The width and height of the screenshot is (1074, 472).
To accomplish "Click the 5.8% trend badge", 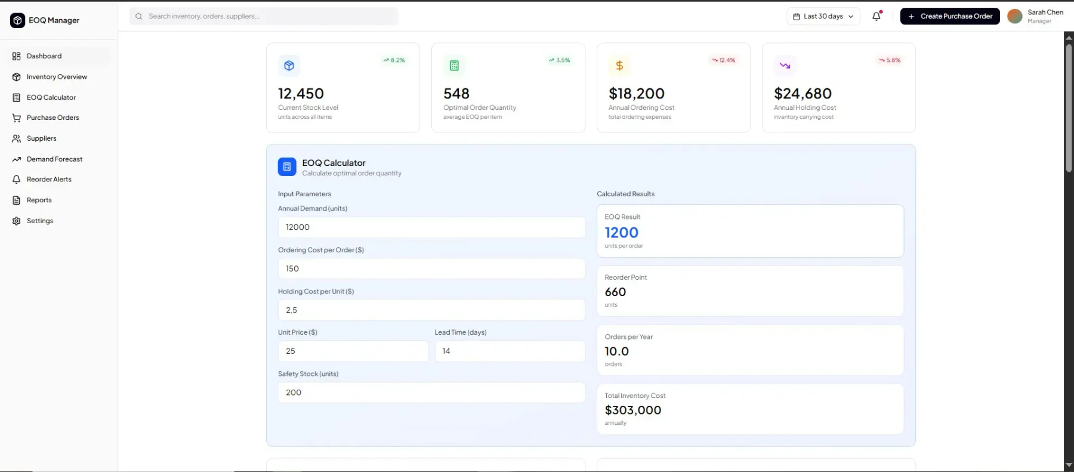I will pos(890,60).
